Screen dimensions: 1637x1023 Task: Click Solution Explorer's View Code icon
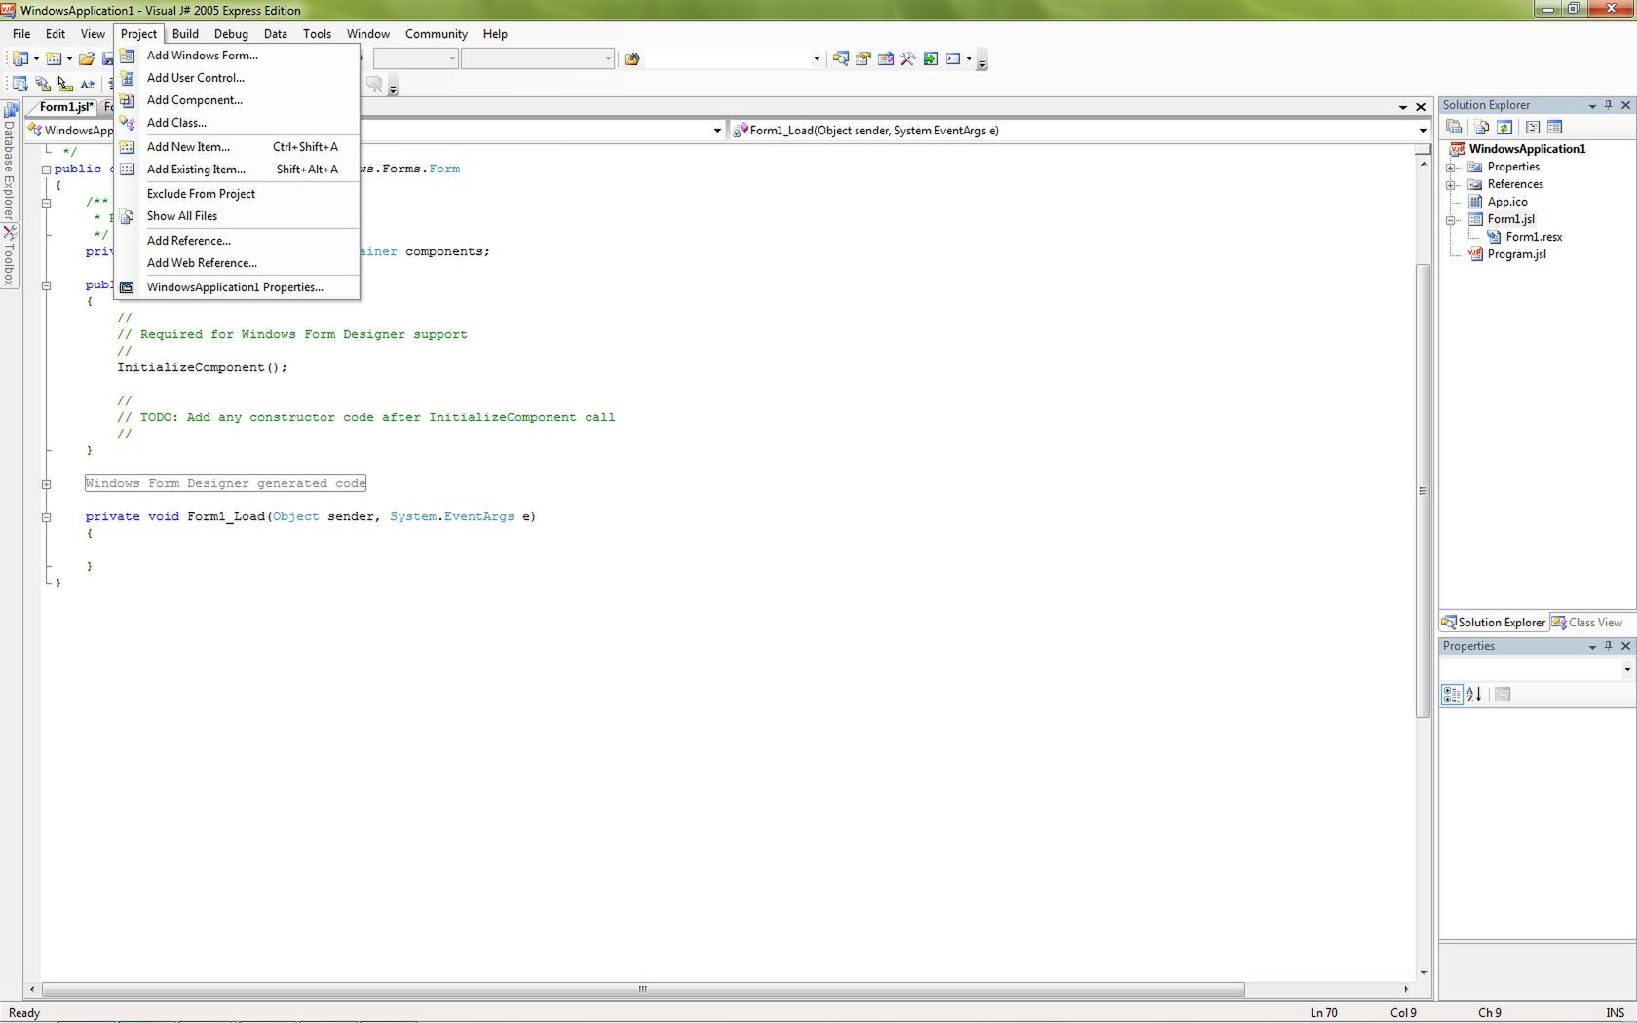point(1532,127)
